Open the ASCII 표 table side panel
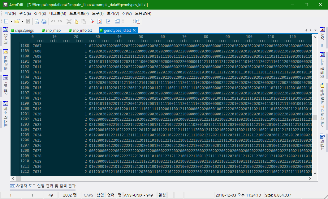Viewport: 328px width, 199px height. (322, 37)
